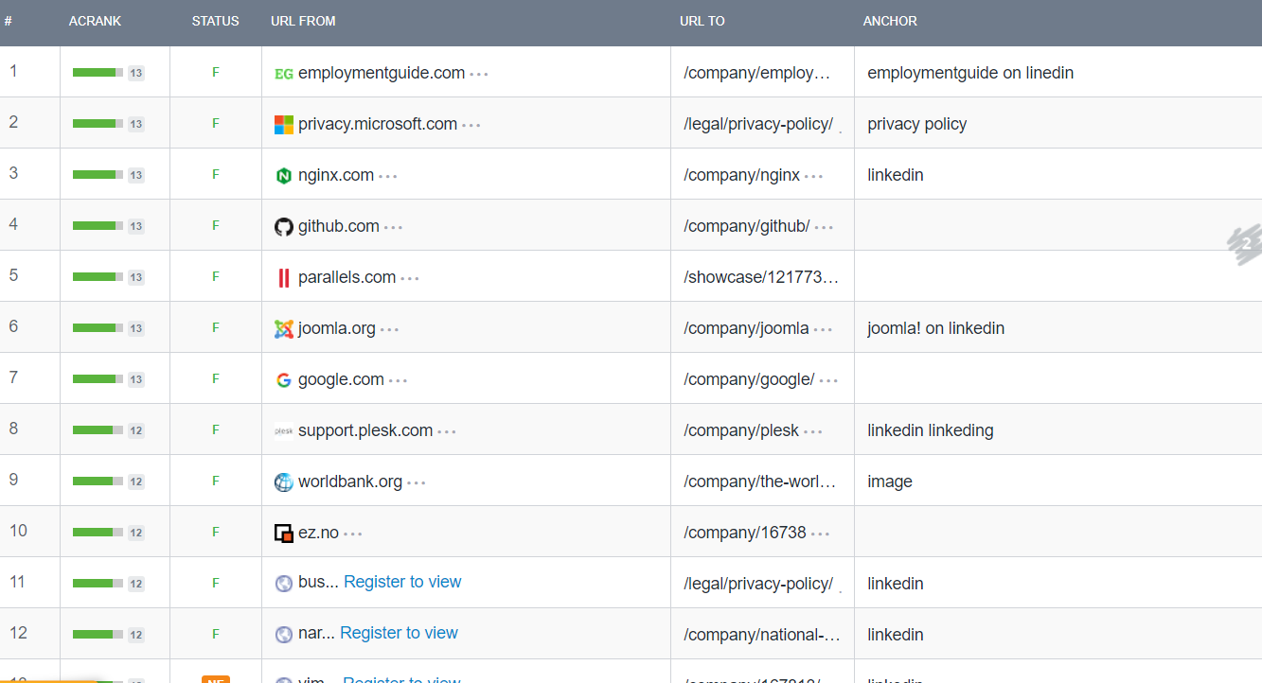Expand ellipsis after /company/joomla
This screenshot has width=1262, height=683.
824,329
